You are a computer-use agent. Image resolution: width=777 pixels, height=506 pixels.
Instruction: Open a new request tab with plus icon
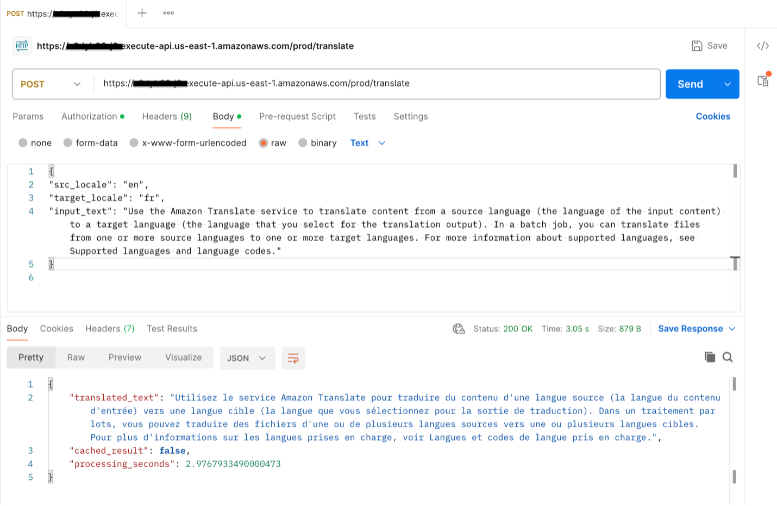tap(142, 13)
